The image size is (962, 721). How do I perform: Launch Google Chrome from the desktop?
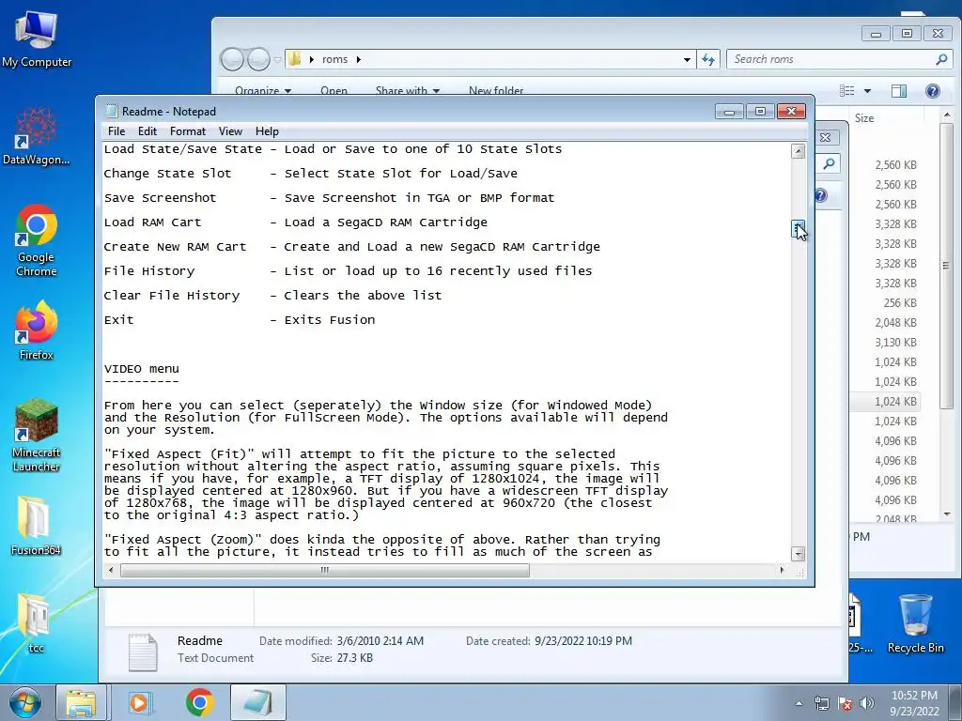pyautogui.click(x=37, y=240)
